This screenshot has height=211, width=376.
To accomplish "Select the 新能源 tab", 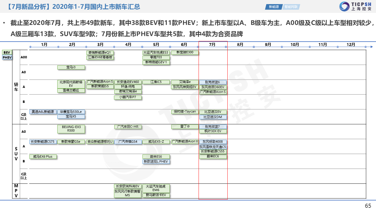I will click(x=273, y=7).
